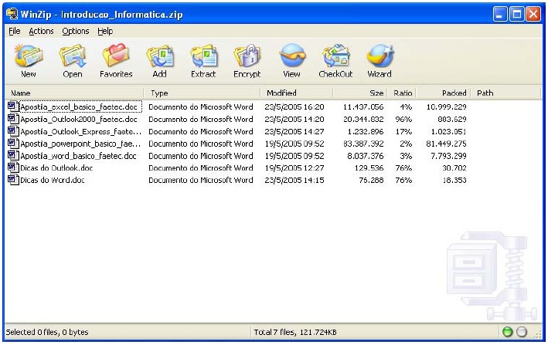Click Word icon beside Apostila_Outlook_Express file
The width and height of the screenshot is (548, 345).
[x=13, y=131]
